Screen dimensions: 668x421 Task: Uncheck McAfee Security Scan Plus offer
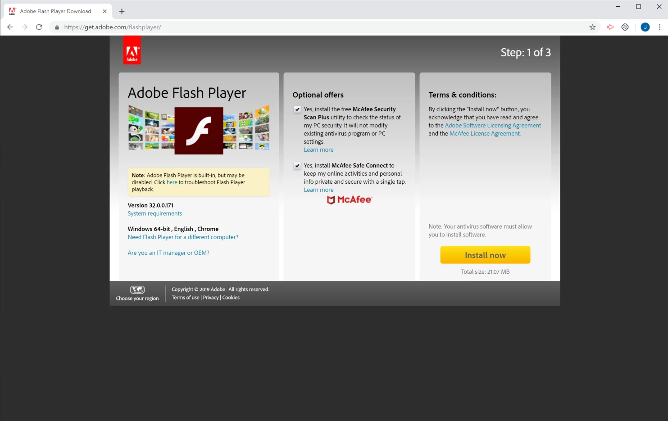point(297,109)
